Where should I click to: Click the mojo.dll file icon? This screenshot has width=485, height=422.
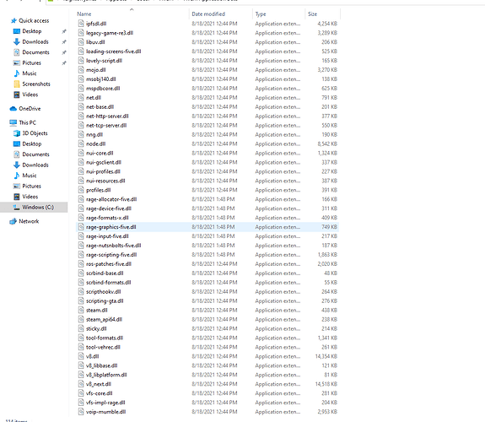coord(81,70)
